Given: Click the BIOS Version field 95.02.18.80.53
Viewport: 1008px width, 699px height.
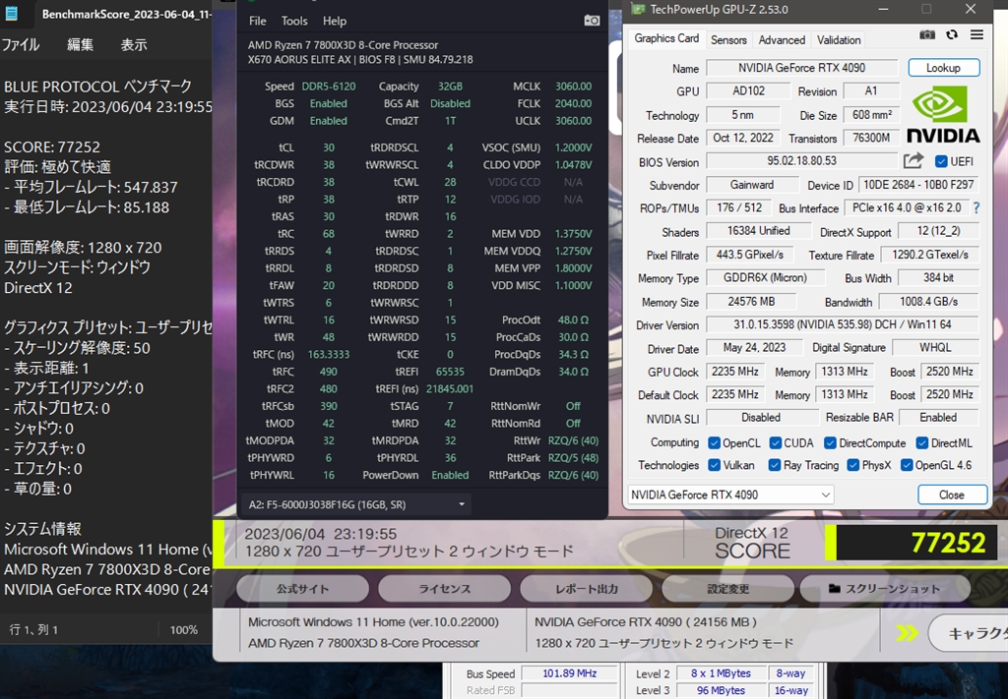Looking at the screenshot, I should click(801, 161).
